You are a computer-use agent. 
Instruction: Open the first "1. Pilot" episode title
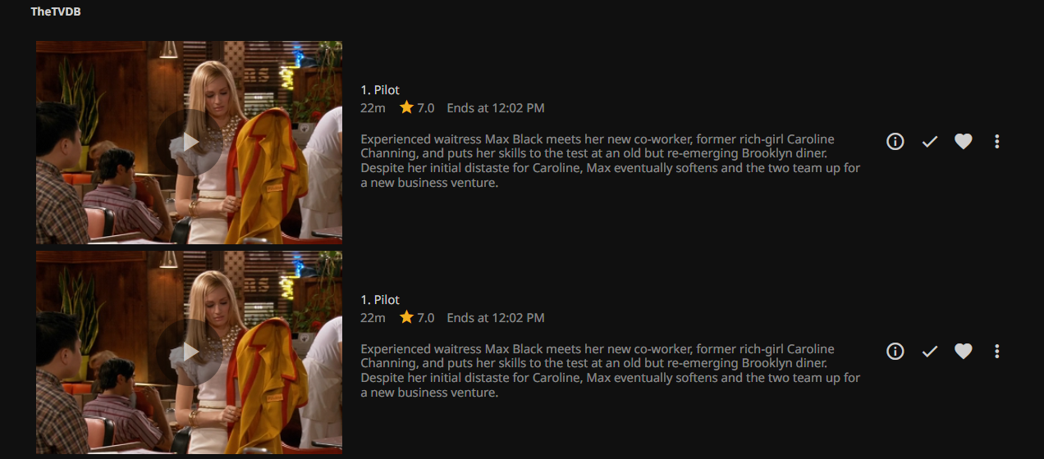coord(380,90)
